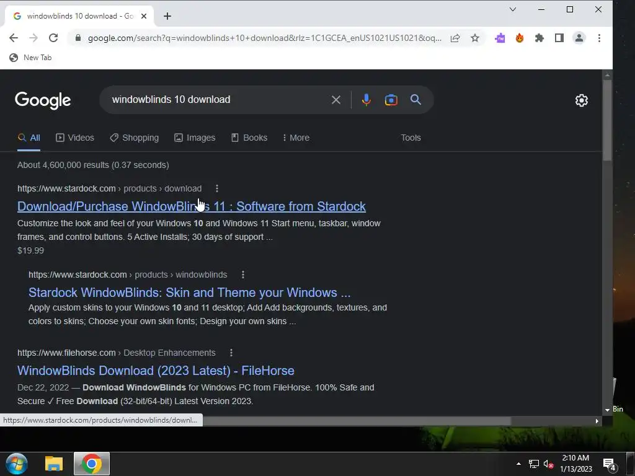The image size is (635, 476).
Task: Expand the tab search chevron
Action: click(x=513, y=9)
